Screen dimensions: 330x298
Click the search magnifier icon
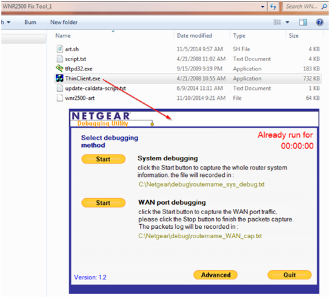pos(324,7)
